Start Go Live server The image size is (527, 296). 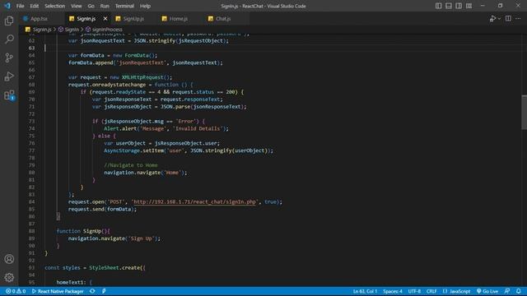[487, 291]
